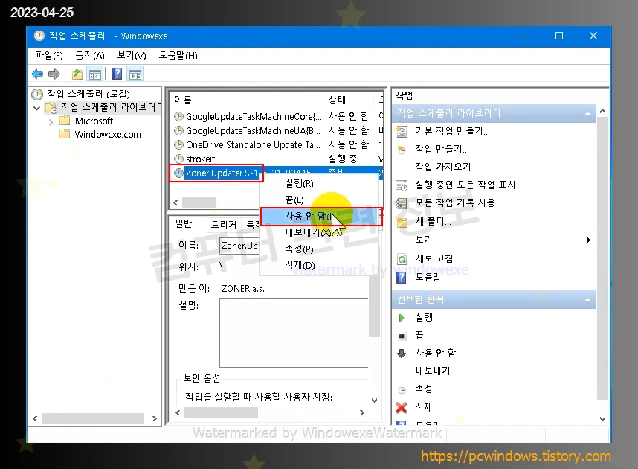
Task: Open the 보기 submenu arrow in actions
Action: click(588, 240)
